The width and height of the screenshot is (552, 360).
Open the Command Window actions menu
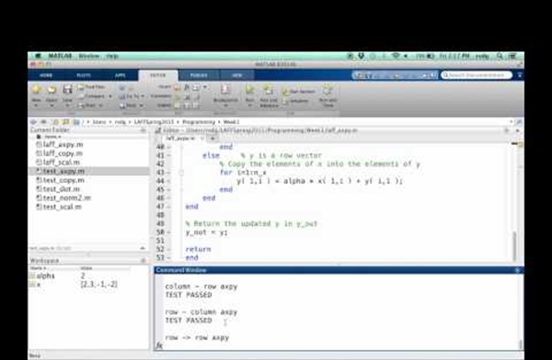[x=517, y=270]
